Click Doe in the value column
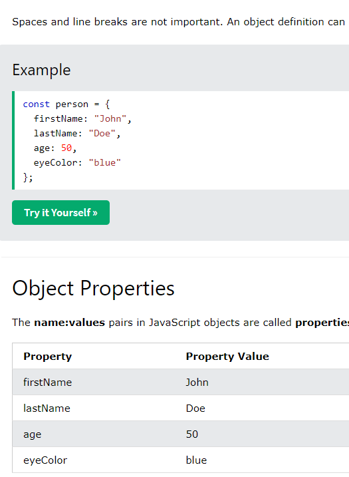The height and width of the screenshot is (477, 349). click(195, 408)
